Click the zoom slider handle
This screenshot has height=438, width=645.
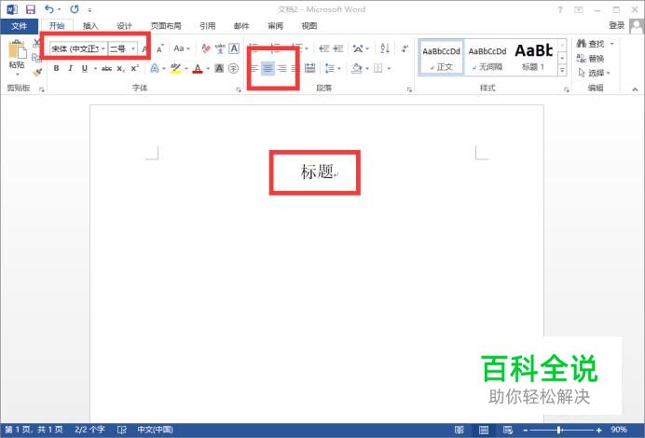coord(559,431)
